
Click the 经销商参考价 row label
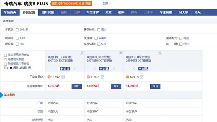point(35,86)
